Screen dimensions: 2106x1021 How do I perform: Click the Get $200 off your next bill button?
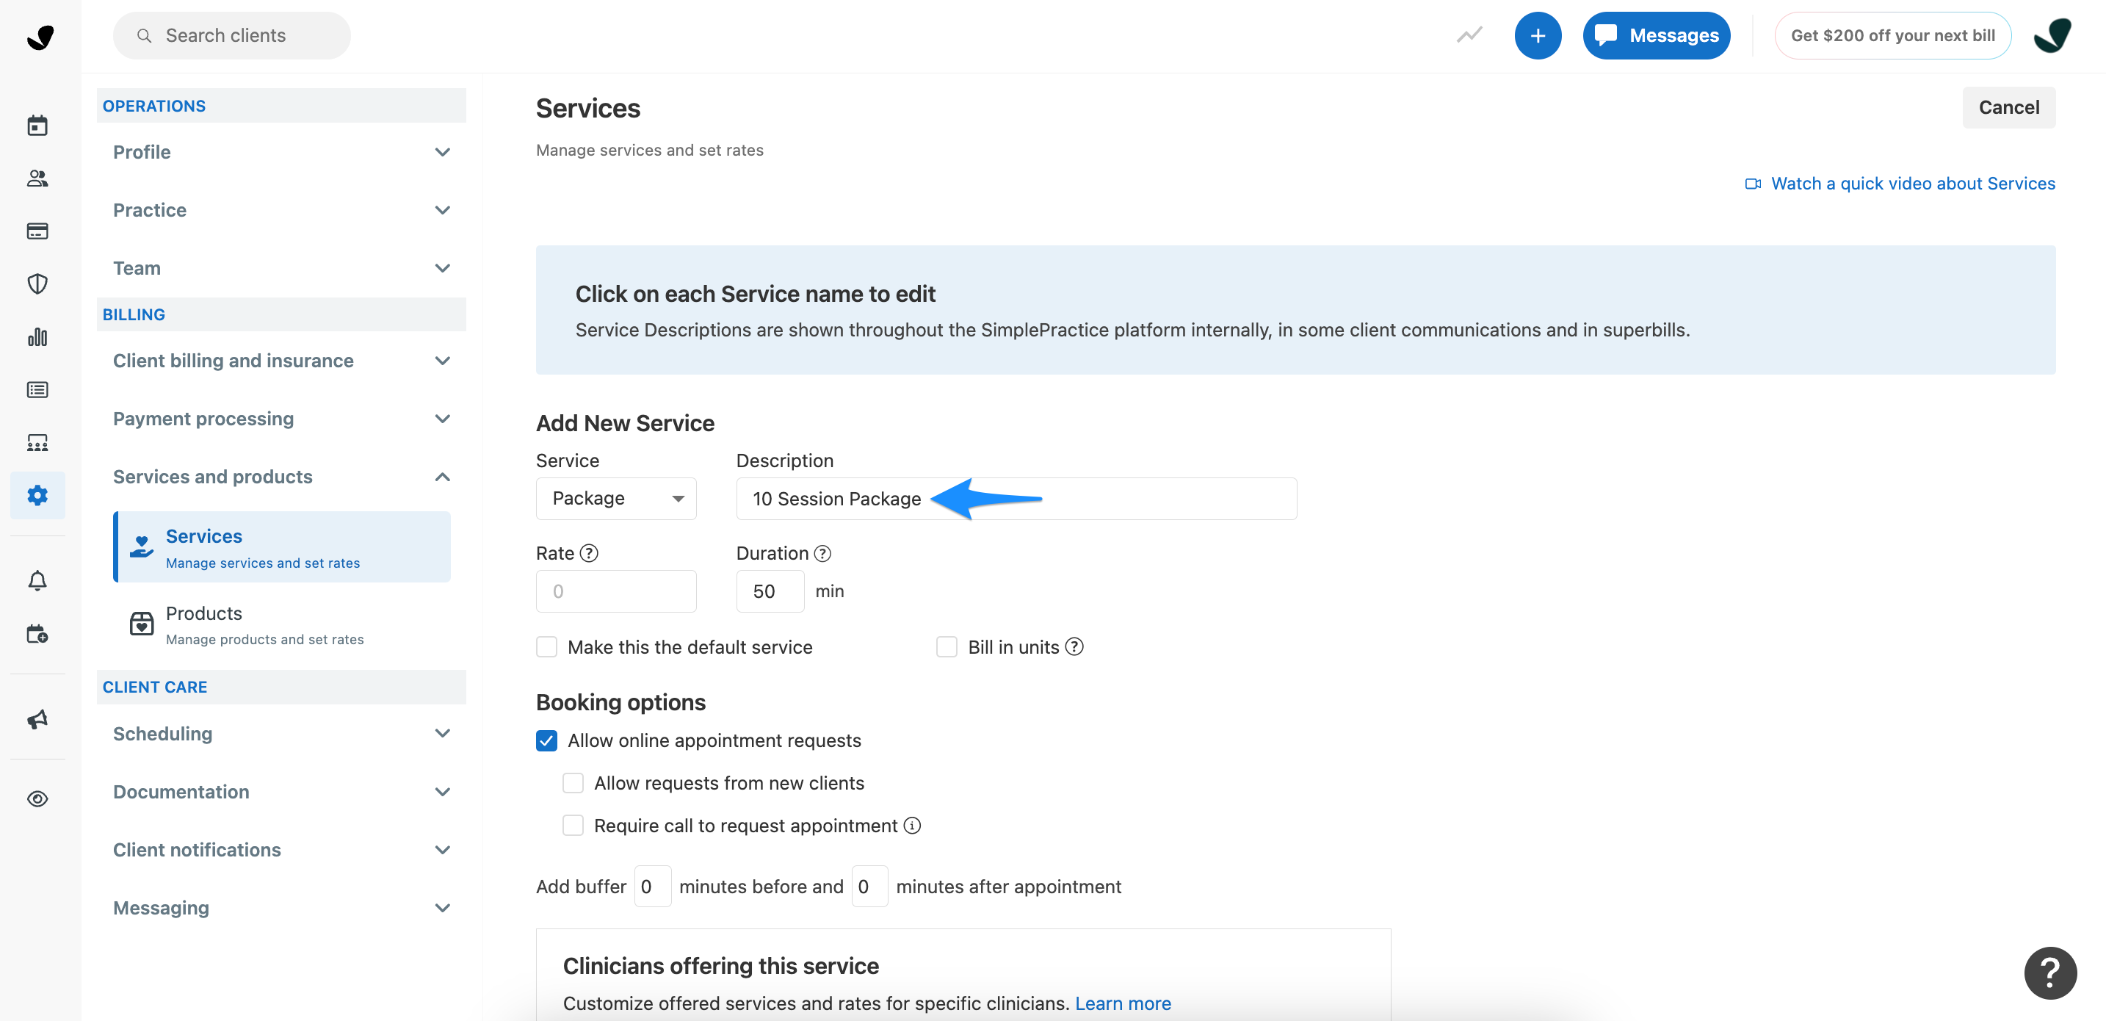point(1892,35)
